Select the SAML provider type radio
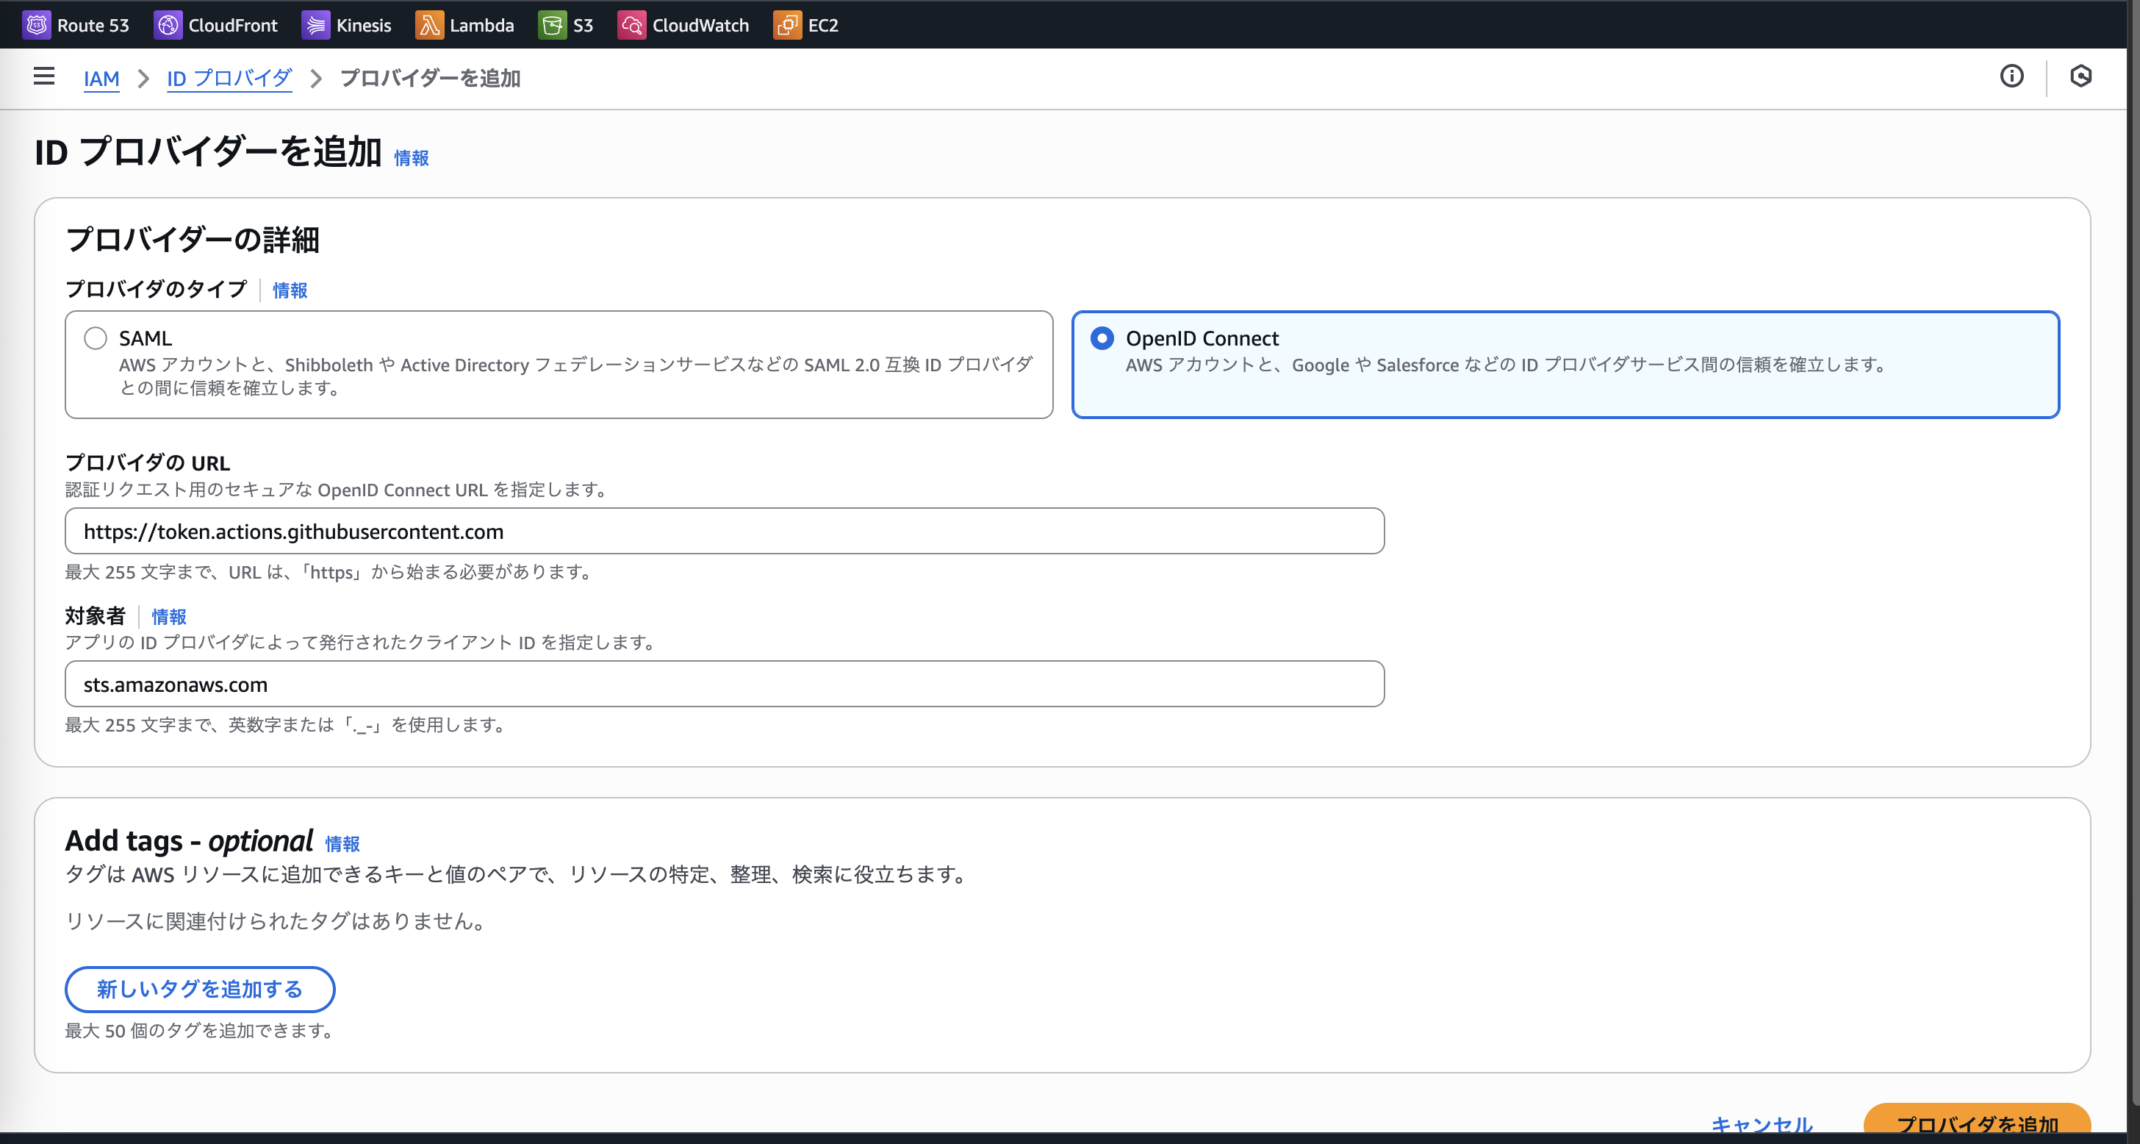The height and width of the screenshot is (1144, 2140). [x=96, y=338]
